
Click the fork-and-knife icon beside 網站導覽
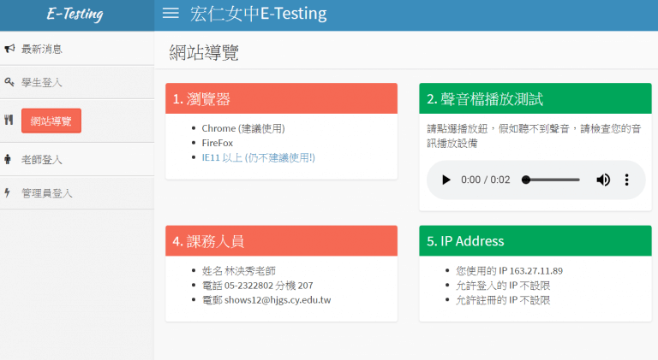pos(9,121)
